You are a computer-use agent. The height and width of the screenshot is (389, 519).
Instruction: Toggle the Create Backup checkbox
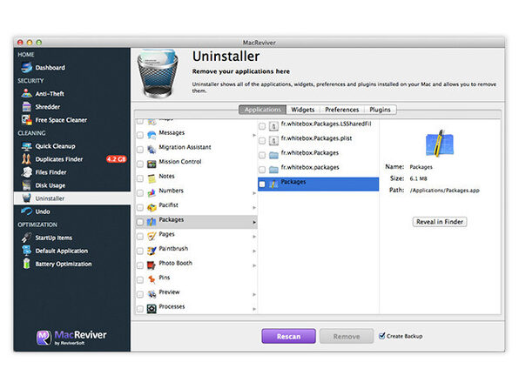coord(382,336)
